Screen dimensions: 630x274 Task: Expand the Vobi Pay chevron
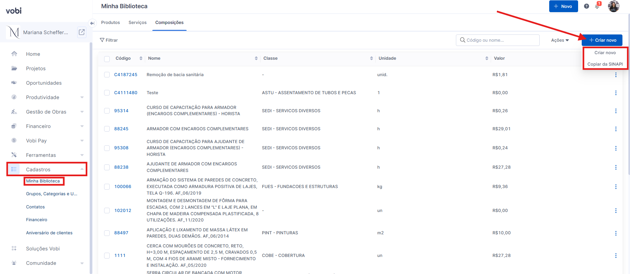82,141
